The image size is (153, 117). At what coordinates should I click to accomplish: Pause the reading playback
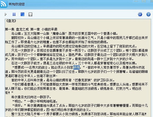click(x=14, y=14)
